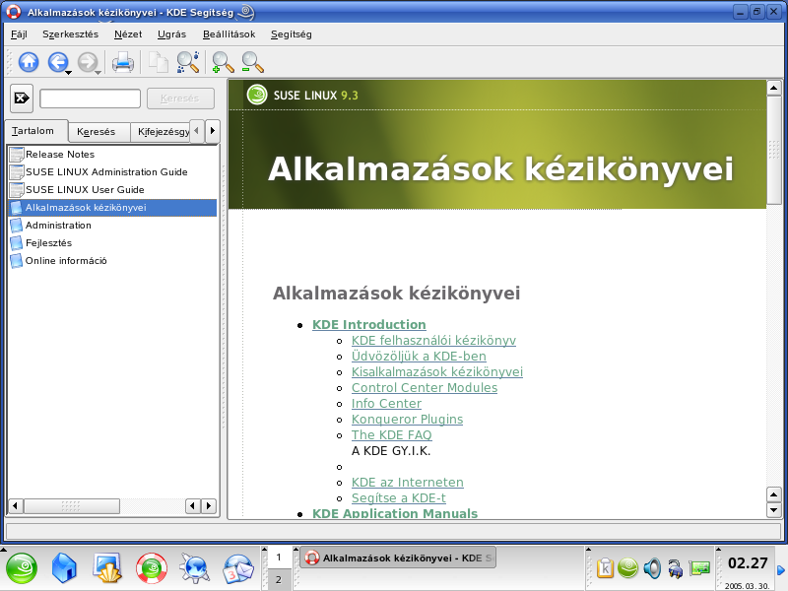
Task: Click the Online információ book icon
Action: point(17,261)
